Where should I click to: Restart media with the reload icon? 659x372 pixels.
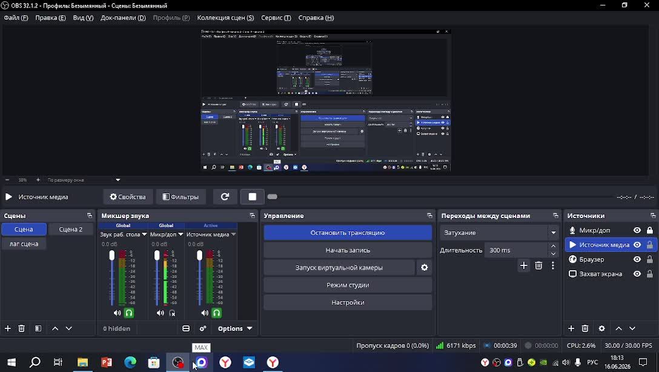pyautogui.click(x=225, y=197)
